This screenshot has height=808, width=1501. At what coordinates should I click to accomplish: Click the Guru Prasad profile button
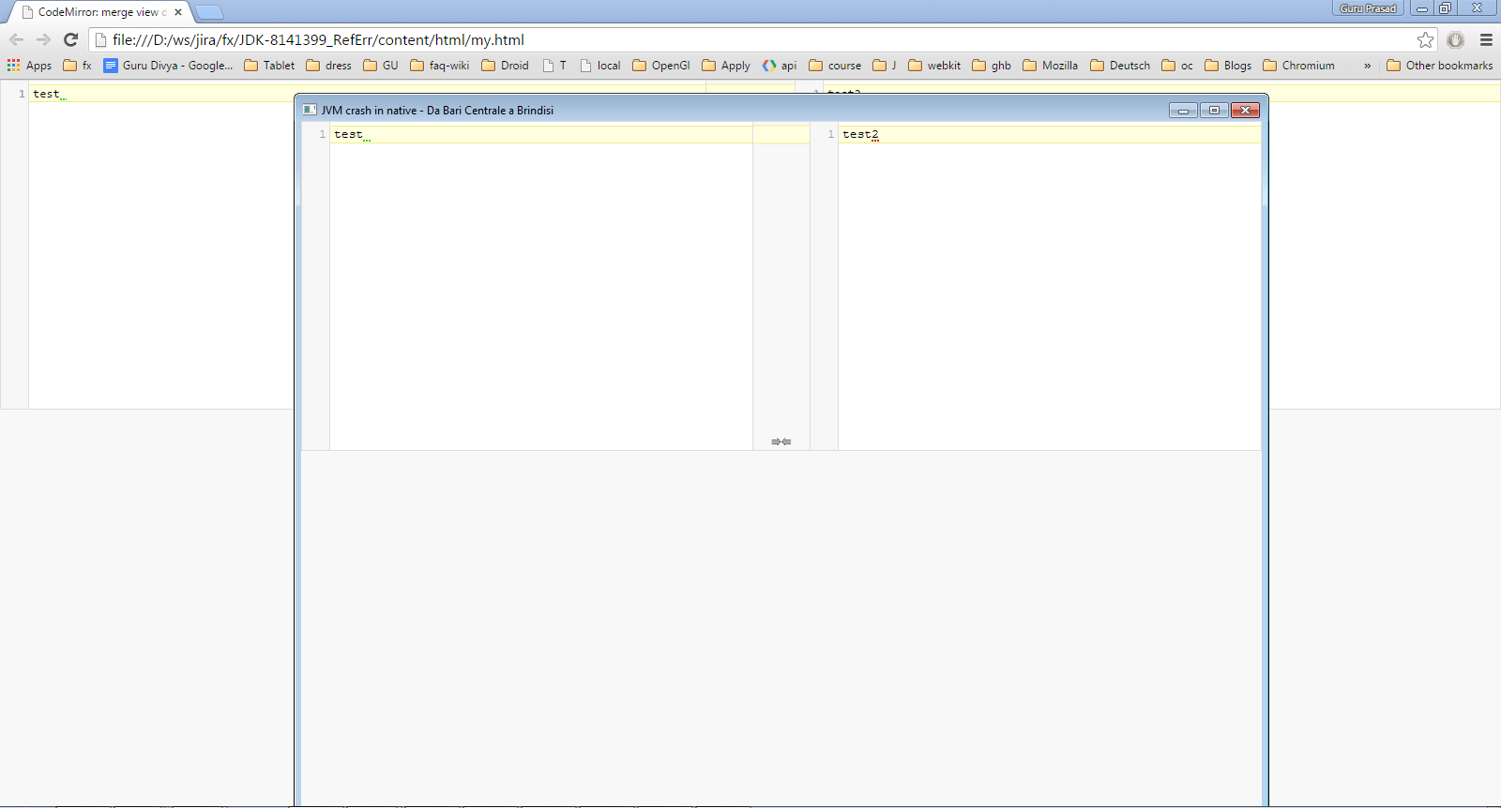pos(1367,8)
